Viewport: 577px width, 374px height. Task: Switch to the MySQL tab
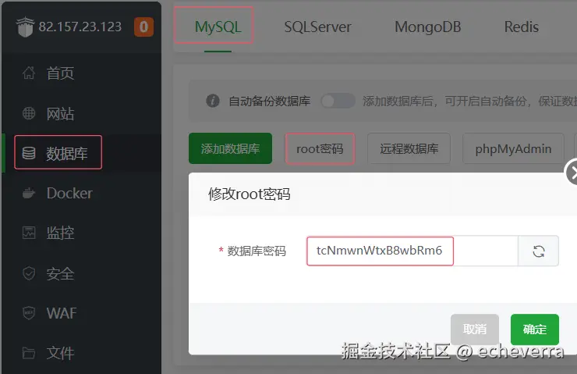pos(218,27)
